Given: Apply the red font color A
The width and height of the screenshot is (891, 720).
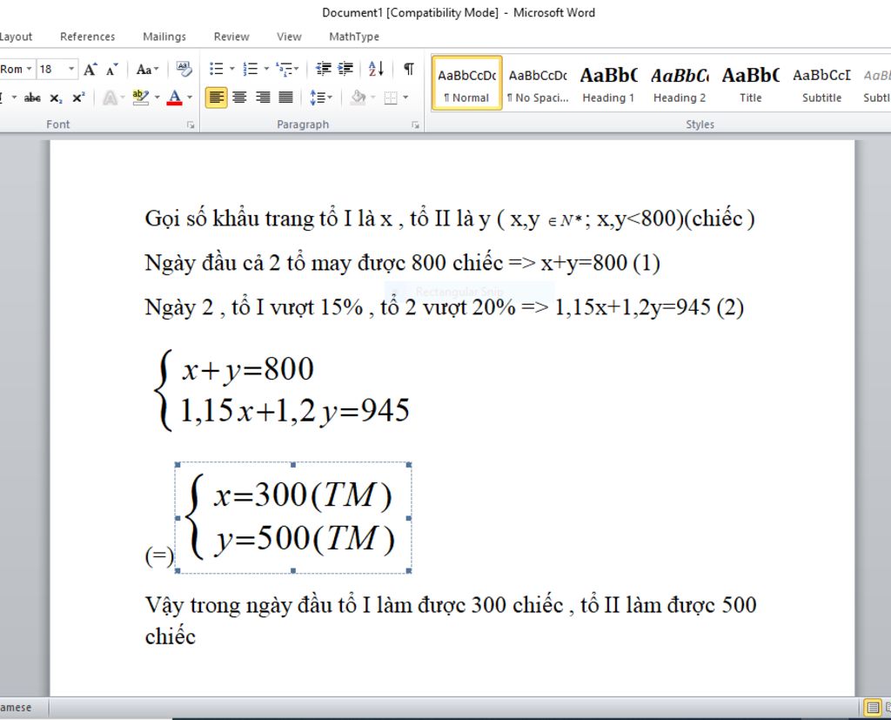Looking at the screenshot, I should [x=174, y=98].
